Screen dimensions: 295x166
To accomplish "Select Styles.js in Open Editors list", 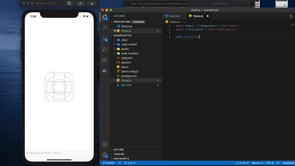I will [x=136, y=31].
